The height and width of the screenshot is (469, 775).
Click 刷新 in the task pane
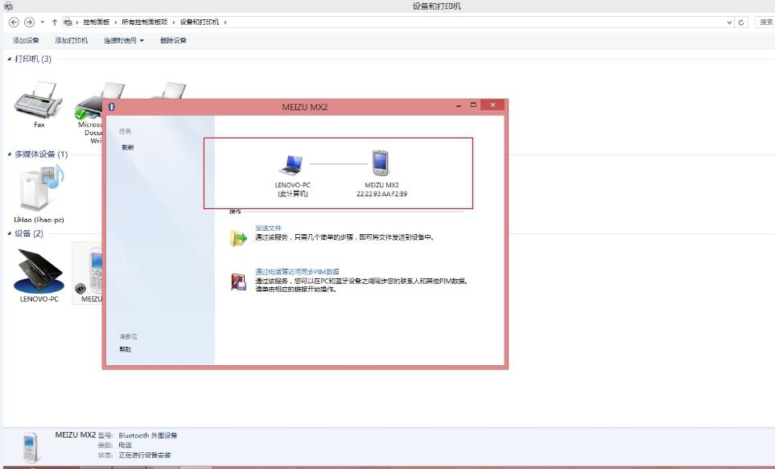tap(128, 148)
